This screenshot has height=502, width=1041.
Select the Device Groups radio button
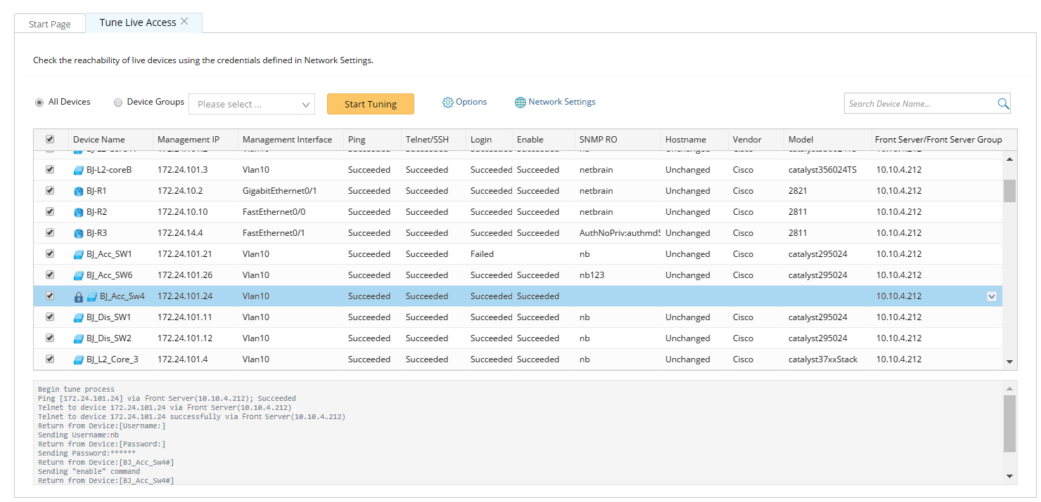click(118, 103)
